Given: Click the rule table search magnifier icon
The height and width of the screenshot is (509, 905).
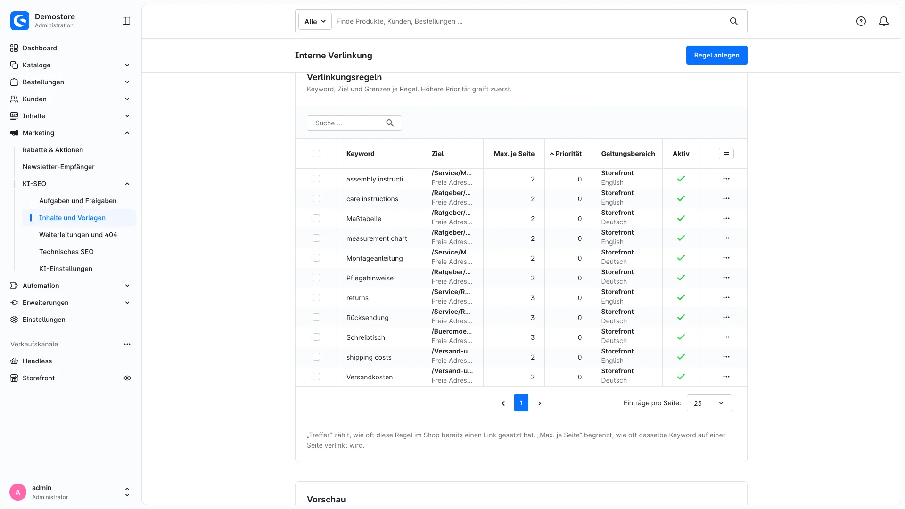Looking at the screenshot, I should click(390, 123).
